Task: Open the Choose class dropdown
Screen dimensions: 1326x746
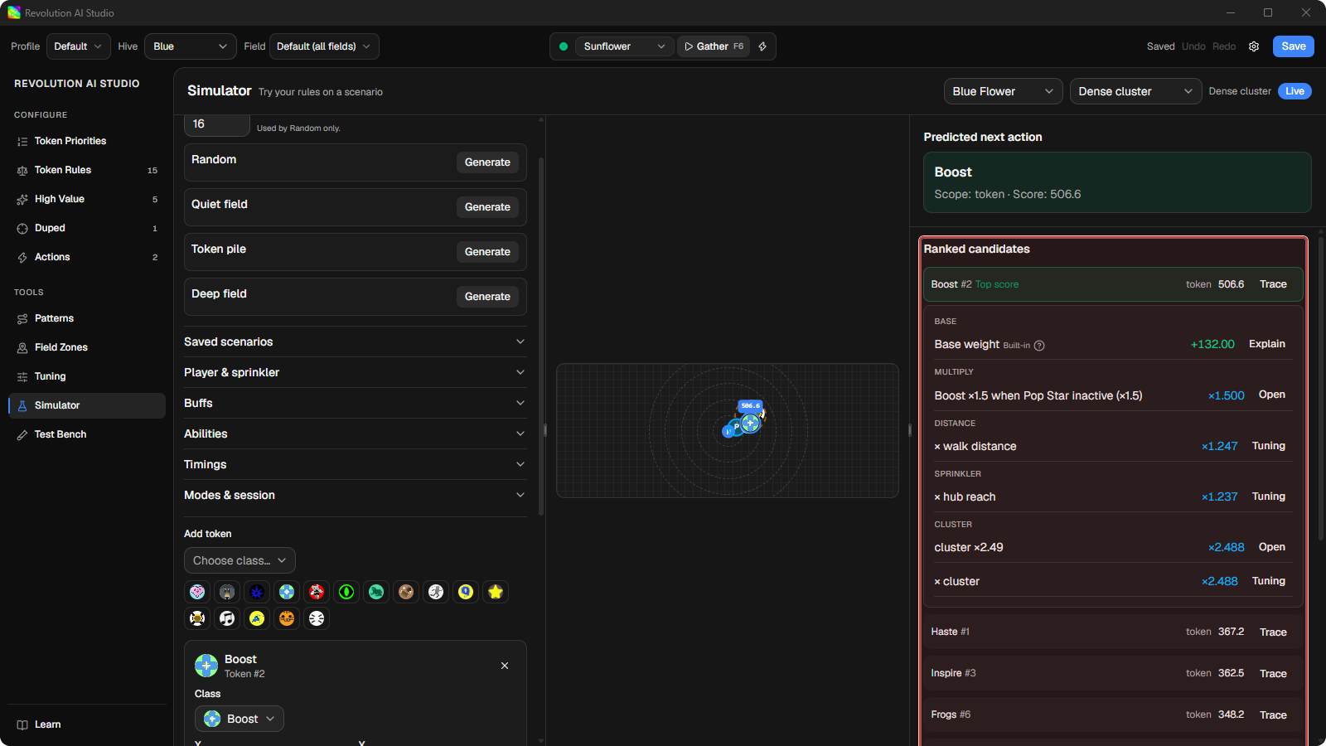Action: (240, 560)
